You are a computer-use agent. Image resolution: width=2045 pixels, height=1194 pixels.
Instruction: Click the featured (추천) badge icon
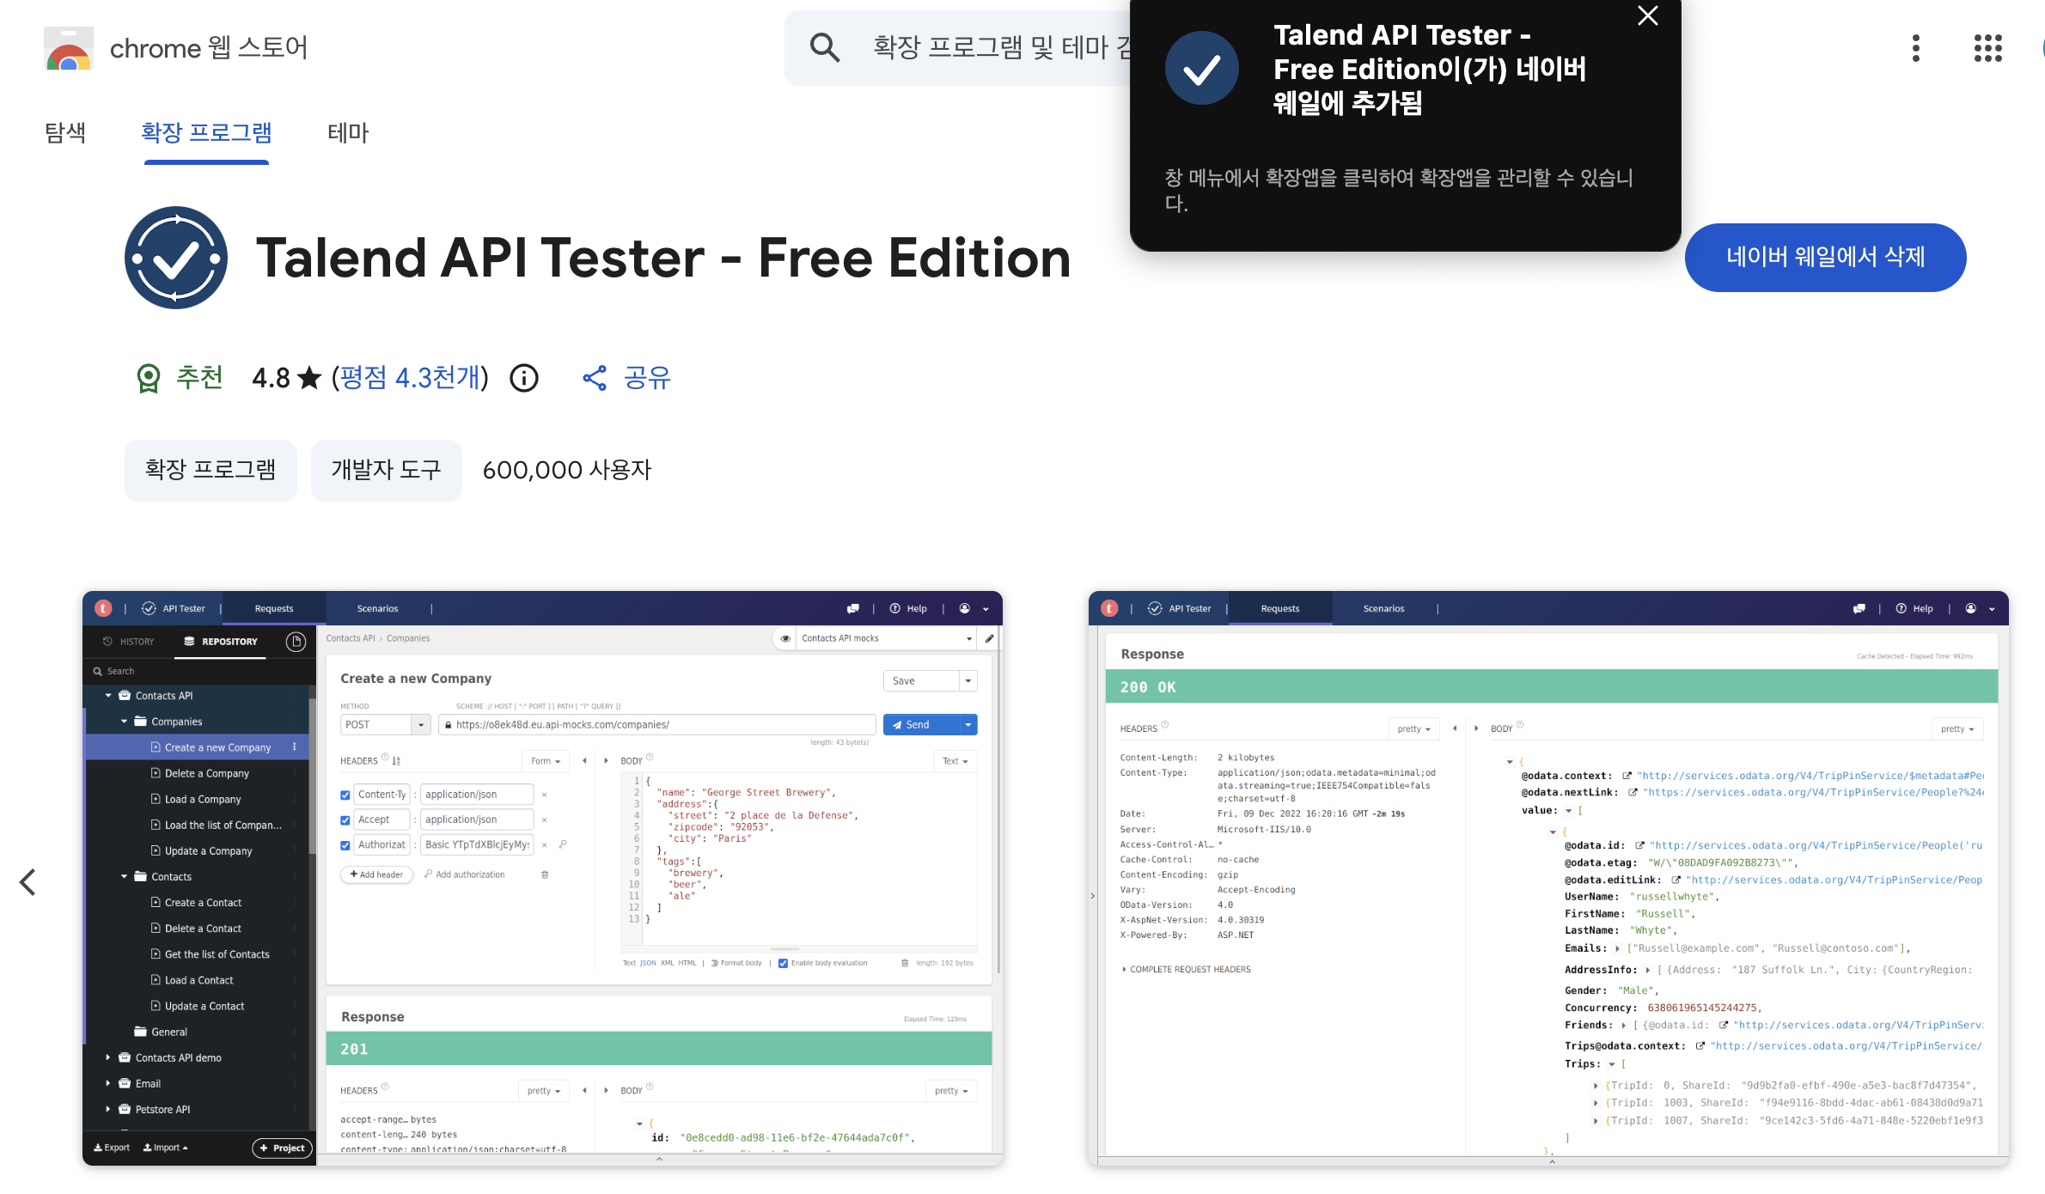coord(149,378)
